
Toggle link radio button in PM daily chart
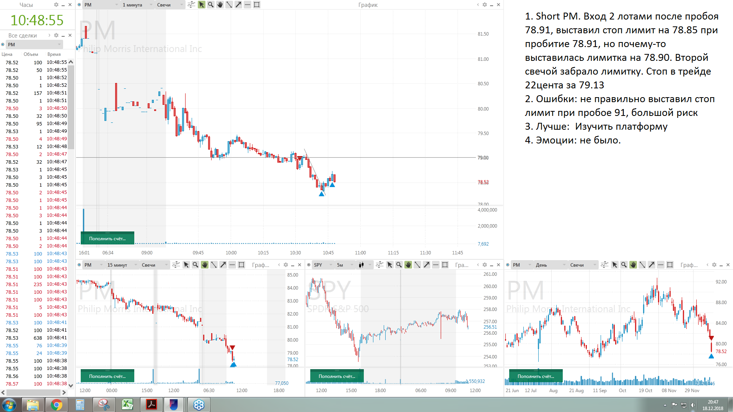click(x=508, y=265)
